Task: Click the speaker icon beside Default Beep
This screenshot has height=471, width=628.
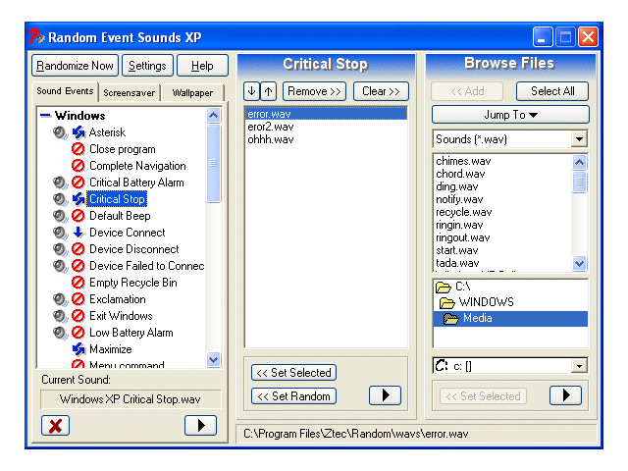Action: [60, 216]
